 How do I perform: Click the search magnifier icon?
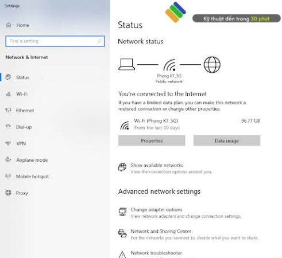click(x=99, y=41)
